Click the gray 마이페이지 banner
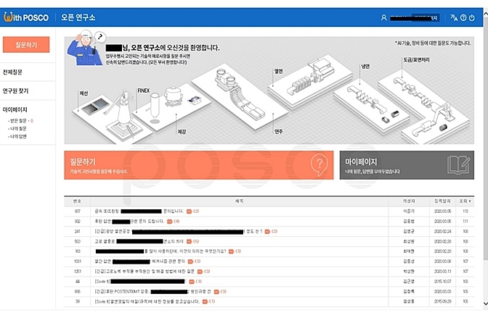Viewport: 488px width, 315px height. pyautogui.click(x=407, y=165)
